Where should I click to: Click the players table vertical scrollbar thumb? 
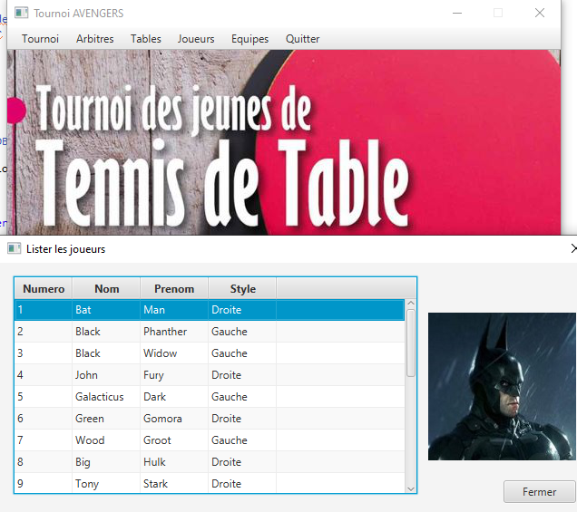411,343
